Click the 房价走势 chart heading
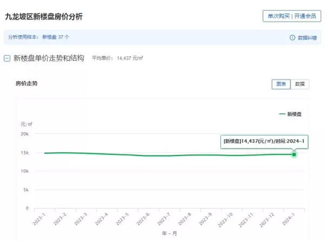This screenshot has width=325, height=241. coord(27,83)
